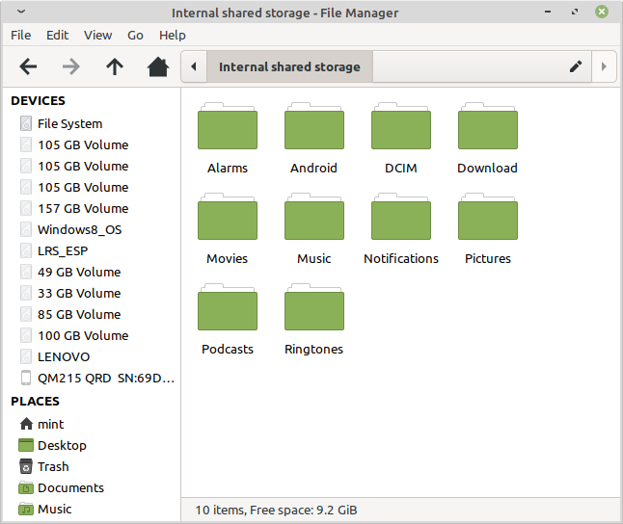The image size is (623, 524).
Task: Select the Ringtones folder icon
Action: 313,307
